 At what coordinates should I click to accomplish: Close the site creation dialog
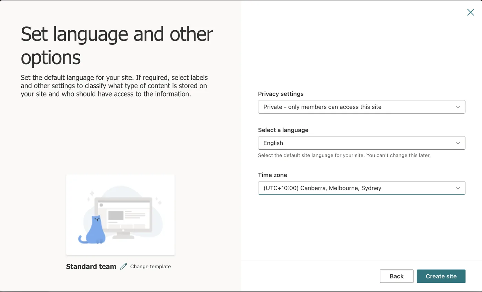tap(470, 12)
